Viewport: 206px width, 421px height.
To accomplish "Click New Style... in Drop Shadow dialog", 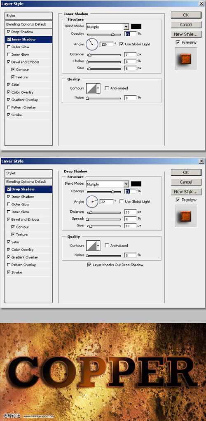I will pos(186,191).
